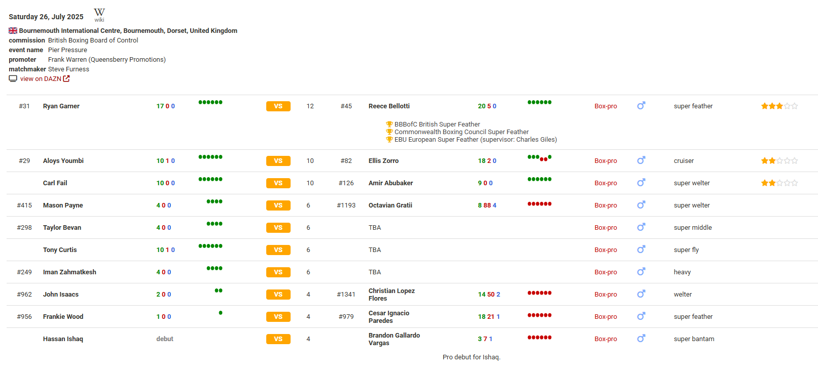The width and height of the screenshot is (818, 374).
Task: Open the wiki icon link
Action: tap(99, 15)
